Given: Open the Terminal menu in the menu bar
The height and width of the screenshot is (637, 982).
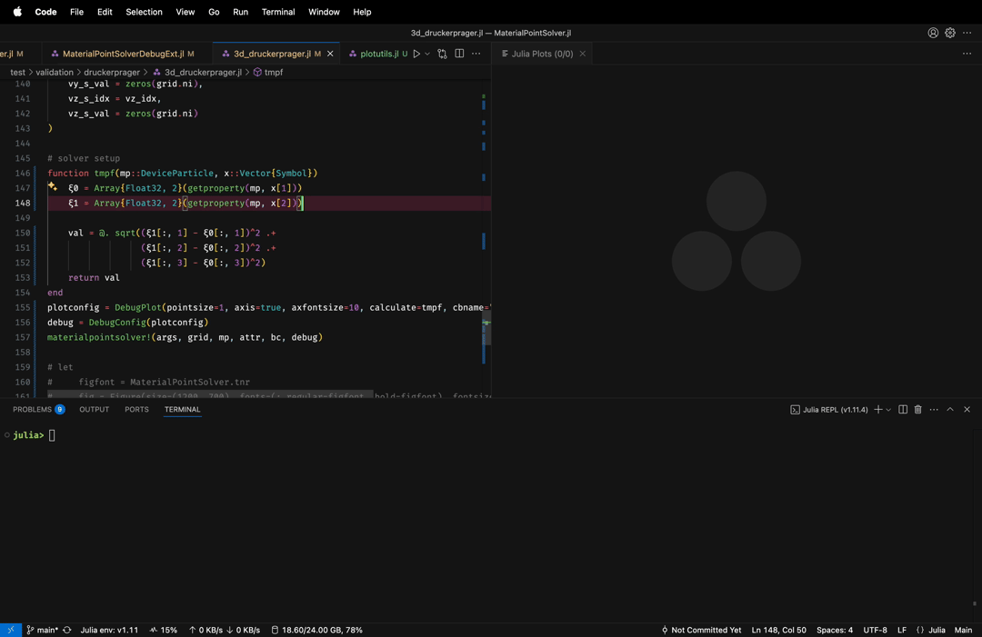Looking at the screenshot, I should point(278,12).
